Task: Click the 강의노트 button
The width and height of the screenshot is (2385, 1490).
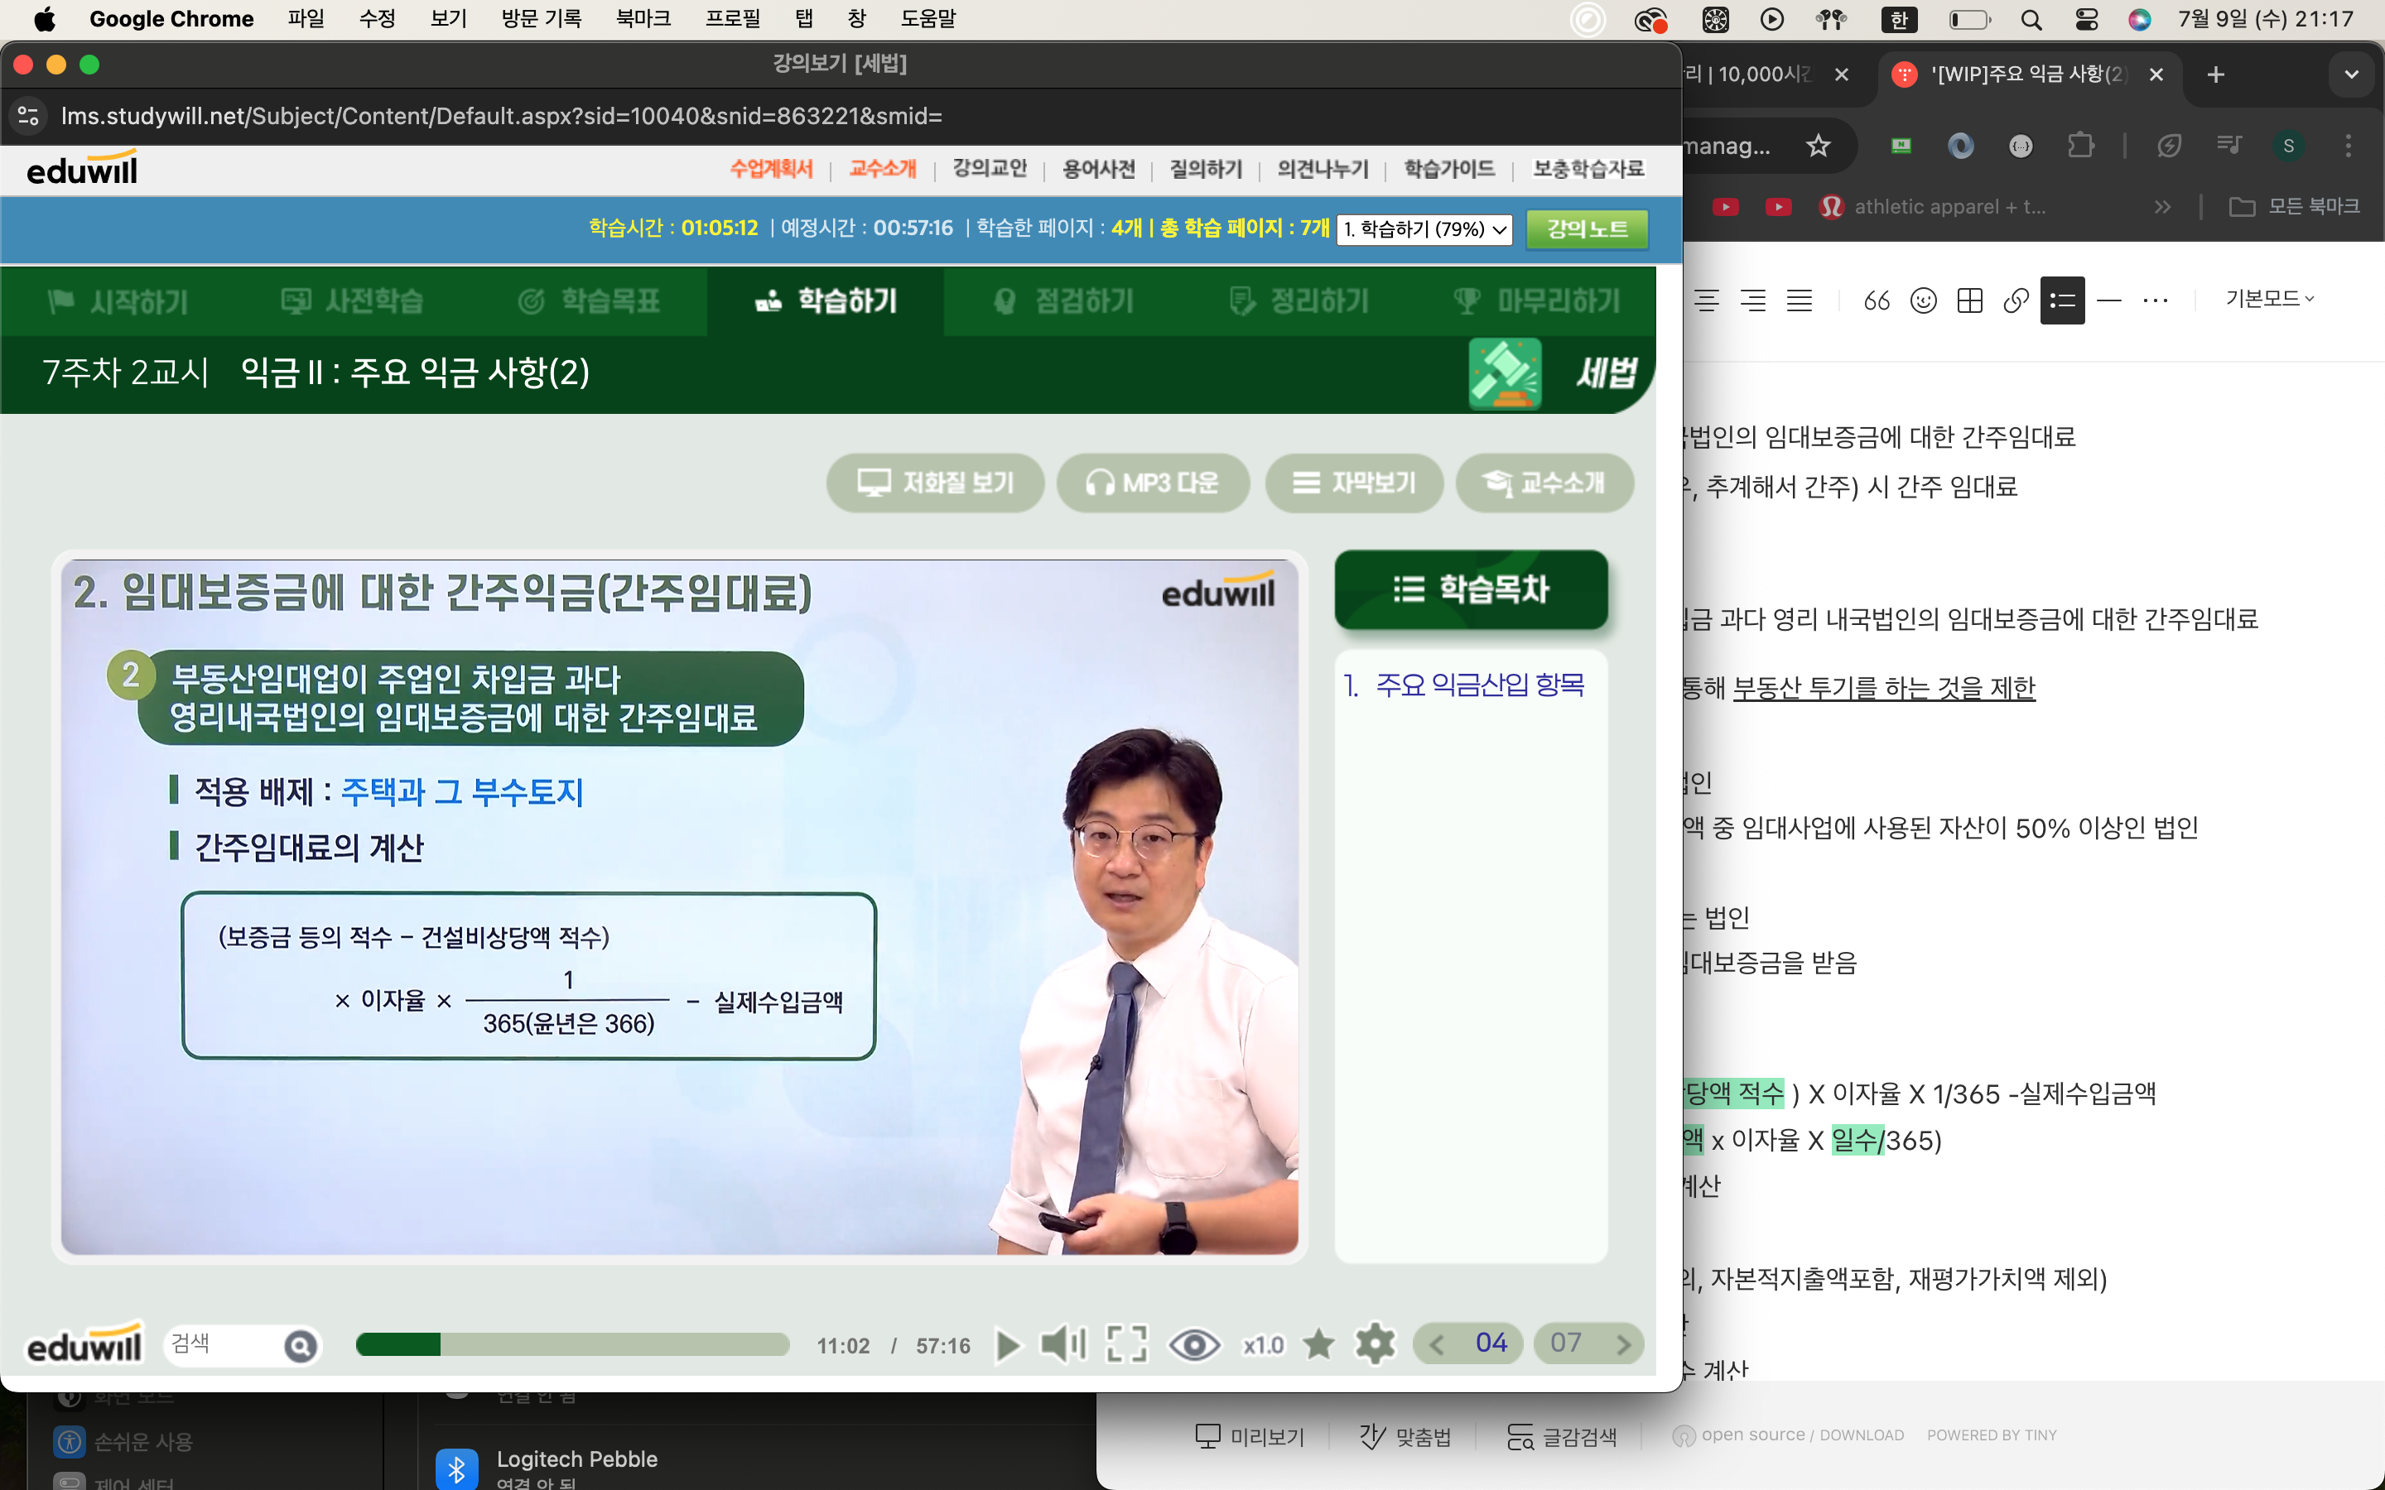Action: (1587, 229)
